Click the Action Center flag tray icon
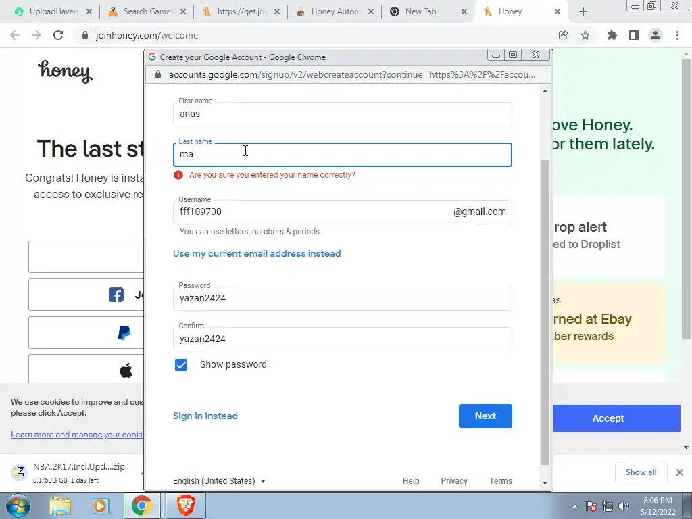Image resolution: width=692 pixels, height=519 pixels. (591, 506)
